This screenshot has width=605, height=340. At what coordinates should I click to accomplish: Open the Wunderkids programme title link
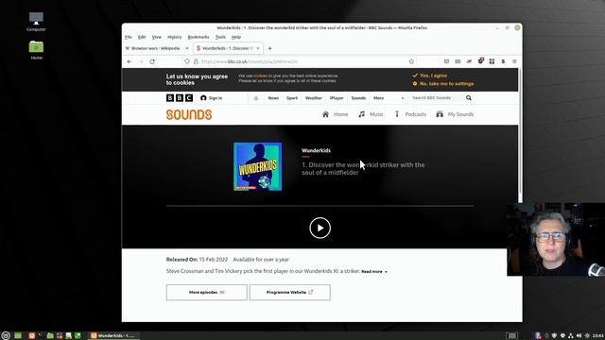click(316, 151)
